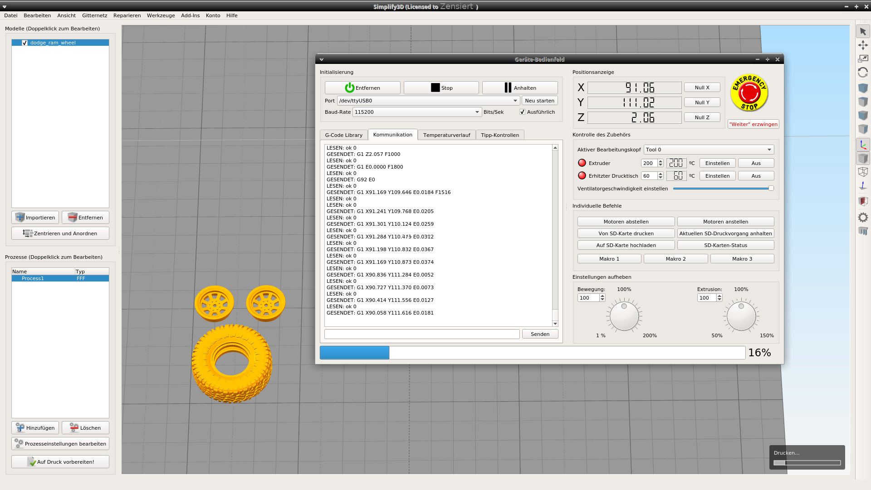Image resolution: width=871 pixels, height=490 pixels.
Task: Expand the Port /dev/ttyUSB0 dropdown
Action: 515,101
